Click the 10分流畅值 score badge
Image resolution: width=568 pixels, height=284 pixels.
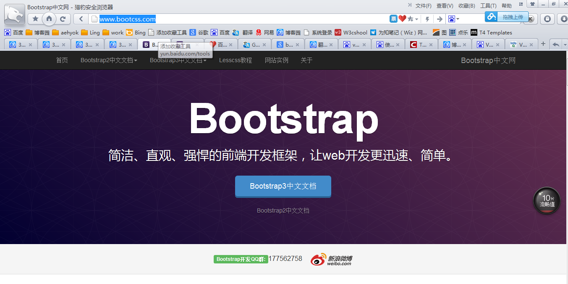pyautogui.click(x=546, y=200)
